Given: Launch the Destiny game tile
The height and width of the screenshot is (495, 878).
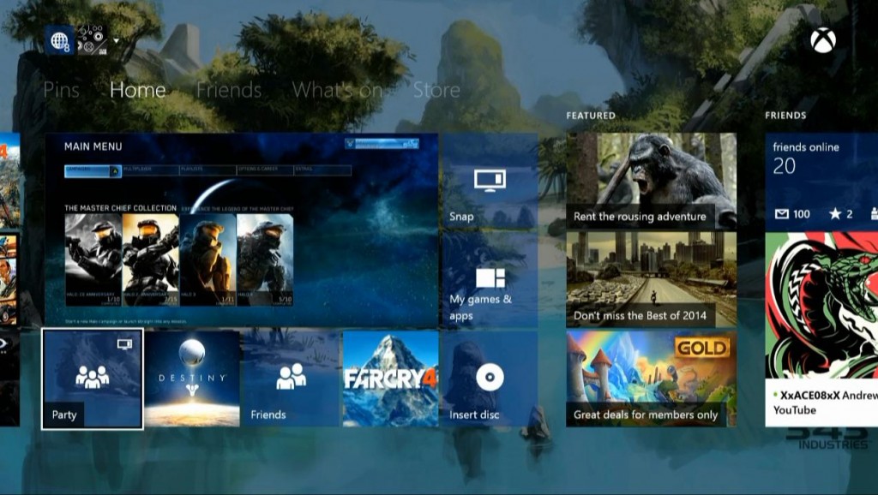Looking at the screenshot, I should click(192, 379).
